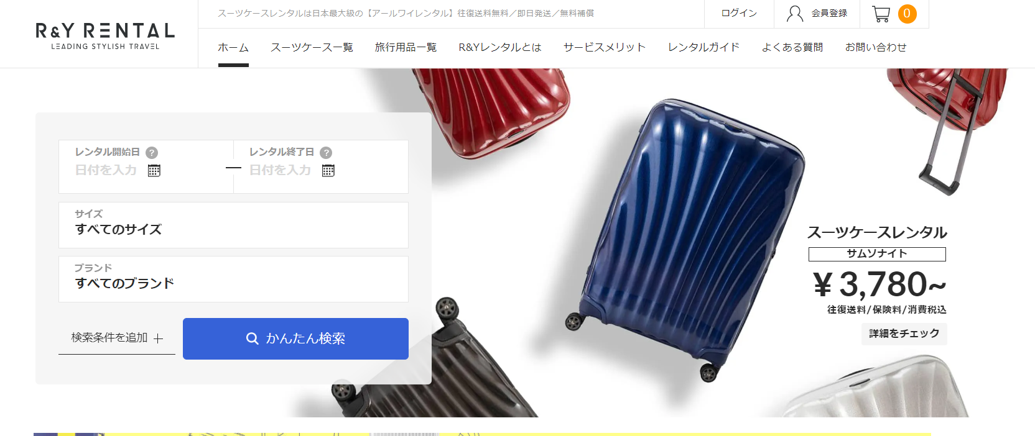1035x436 pixels.
Task: Open calendar icon for rental end date
Action: [x=328, y=171]
